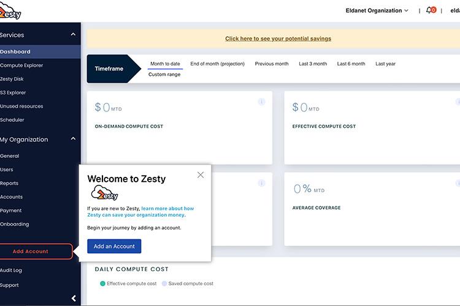Follow the learn more about Zesty savings link
Image resolution: width=460 pixels, height=306 pixels.
140,212
